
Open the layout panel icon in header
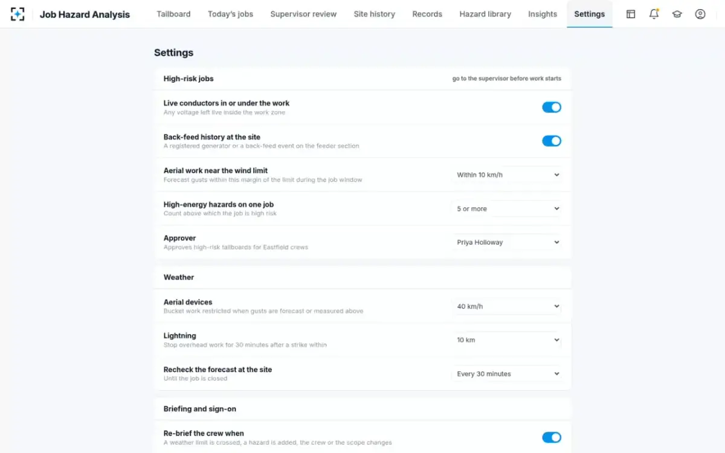click(x=631, y=14)
